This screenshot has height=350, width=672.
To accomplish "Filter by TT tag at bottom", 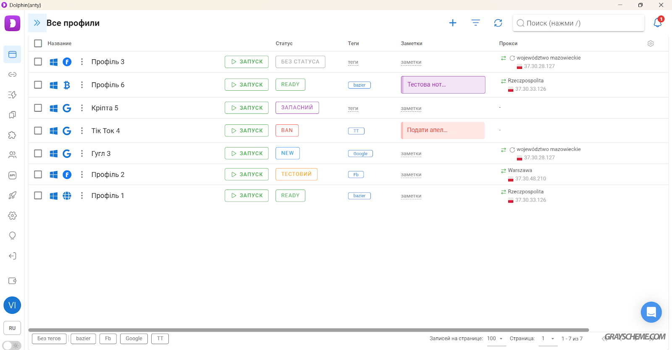I will coord(160,339).
